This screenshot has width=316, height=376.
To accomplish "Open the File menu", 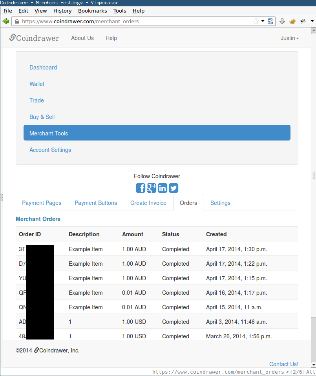I will click(8, 11).
